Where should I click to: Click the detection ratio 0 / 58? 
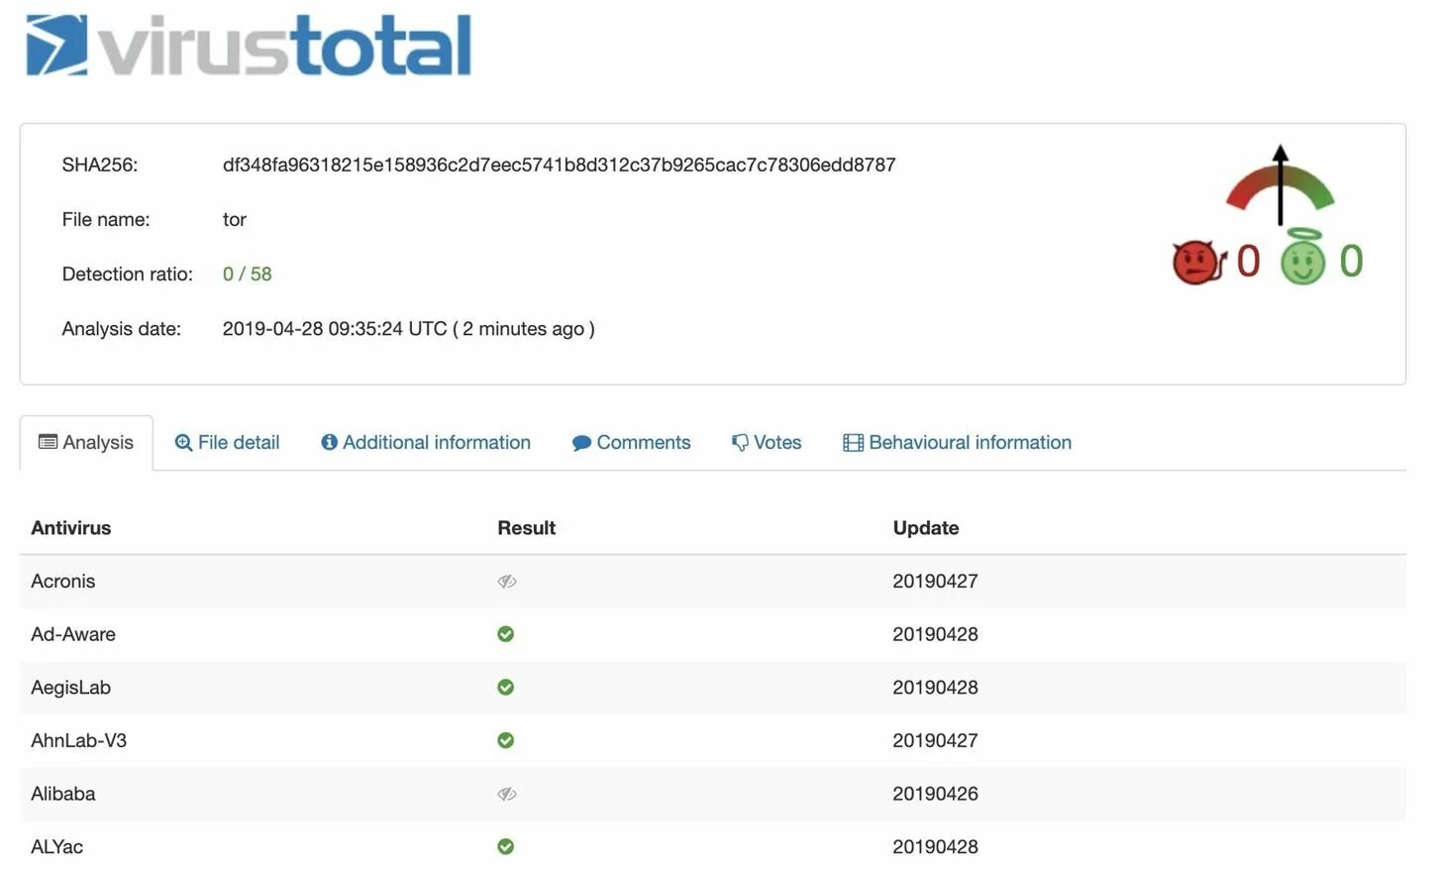247,273
